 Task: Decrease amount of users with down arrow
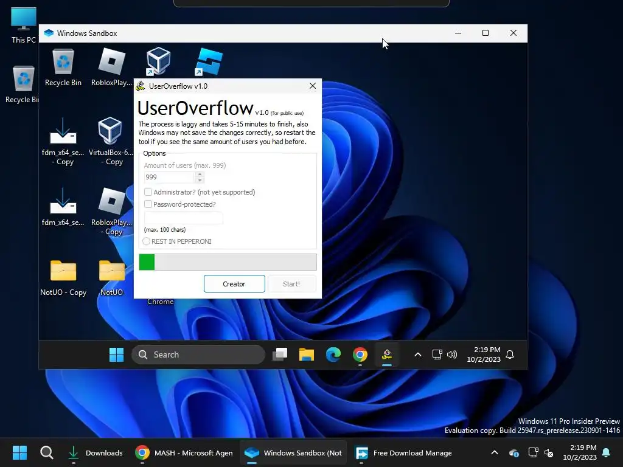click(200, 180)
